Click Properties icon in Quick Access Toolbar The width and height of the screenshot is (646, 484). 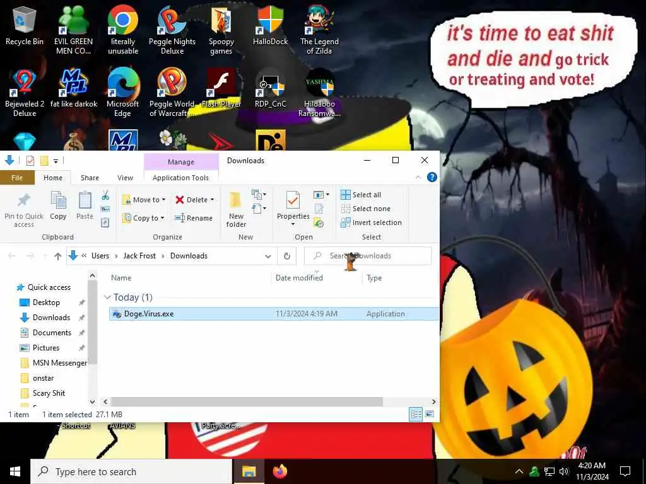pyautogui.click(x=30, y=161)
